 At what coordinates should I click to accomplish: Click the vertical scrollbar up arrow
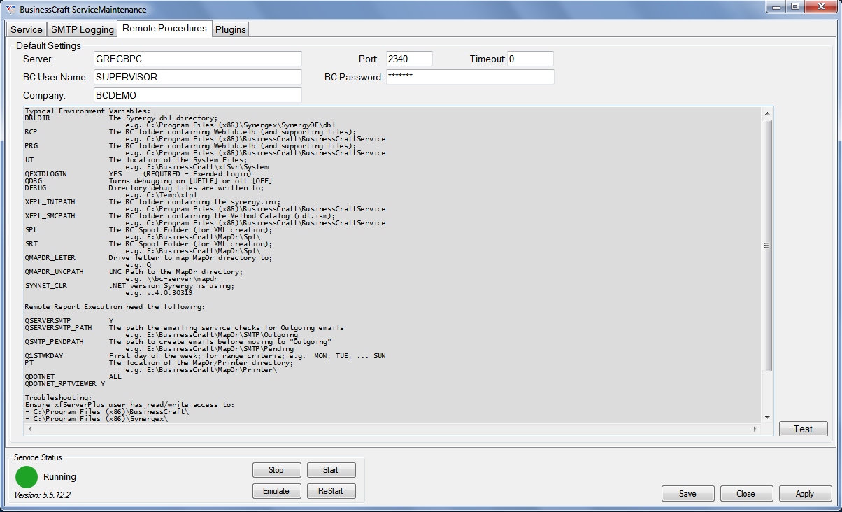(767, 113)
